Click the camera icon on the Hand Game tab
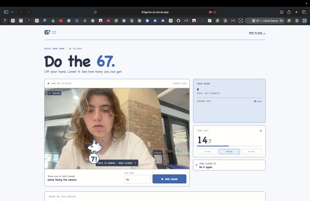Viewport: 310px width, 201px height. tap(281, 20)
